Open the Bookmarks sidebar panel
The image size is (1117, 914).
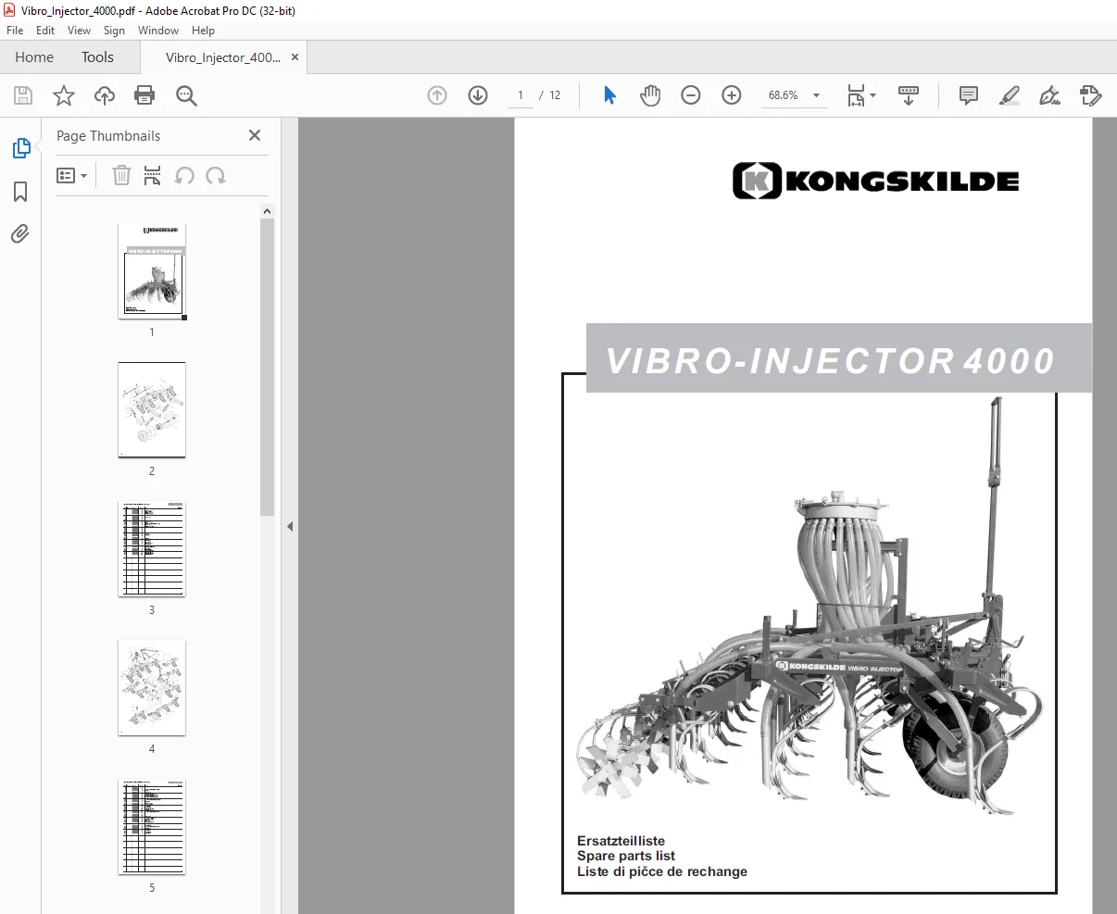coord(20,192)
